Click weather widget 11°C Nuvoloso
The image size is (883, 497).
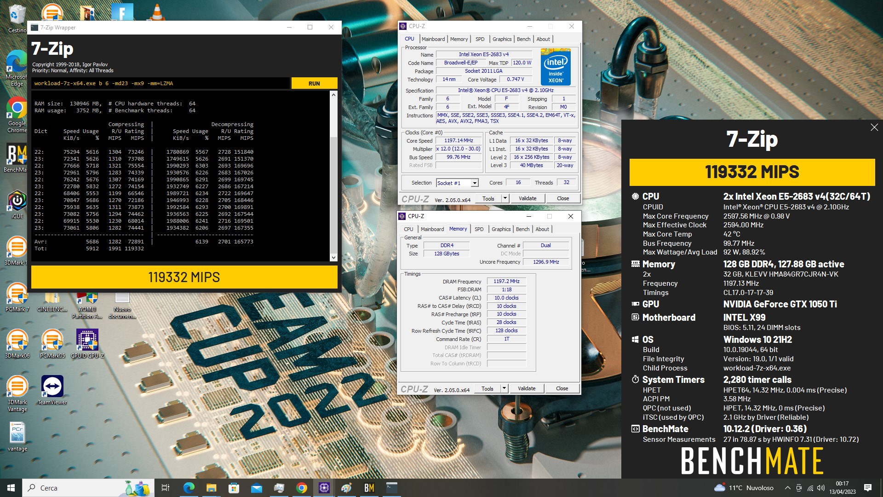point(744,488)
